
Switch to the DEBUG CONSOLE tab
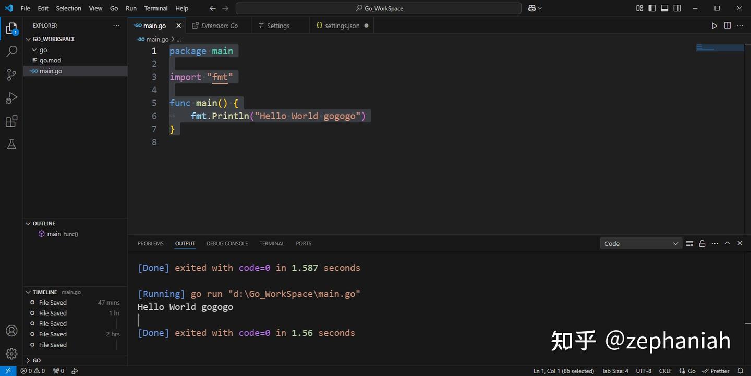pyautogui.click(x=227, y=243)
